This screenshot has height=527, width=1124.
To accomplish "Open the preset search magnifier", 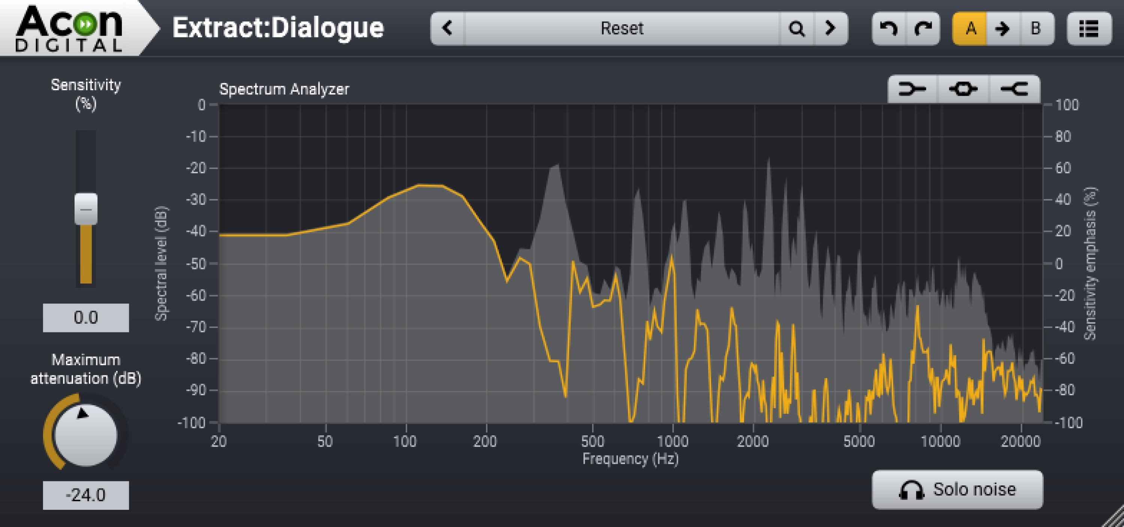I will pos(798,29).
